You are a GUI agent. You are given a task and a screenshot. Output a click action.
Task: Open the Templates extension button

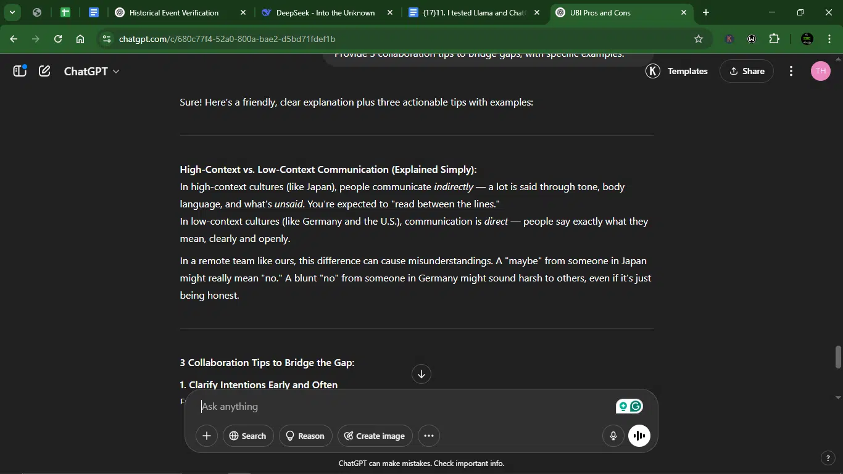point(677,71)
